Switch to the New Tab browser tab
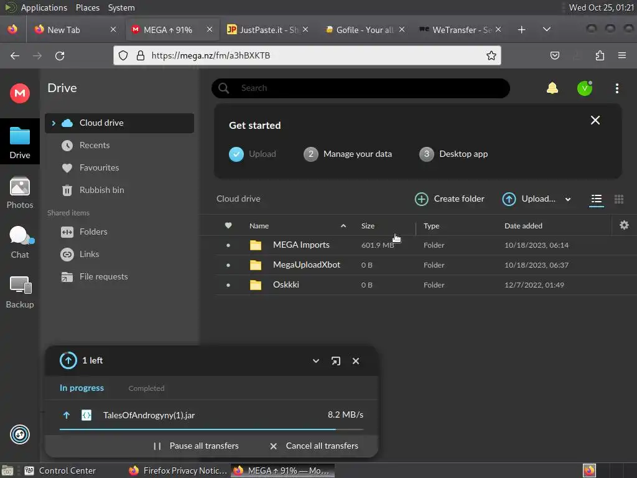637x478 pixels. (x=75, y=30)
